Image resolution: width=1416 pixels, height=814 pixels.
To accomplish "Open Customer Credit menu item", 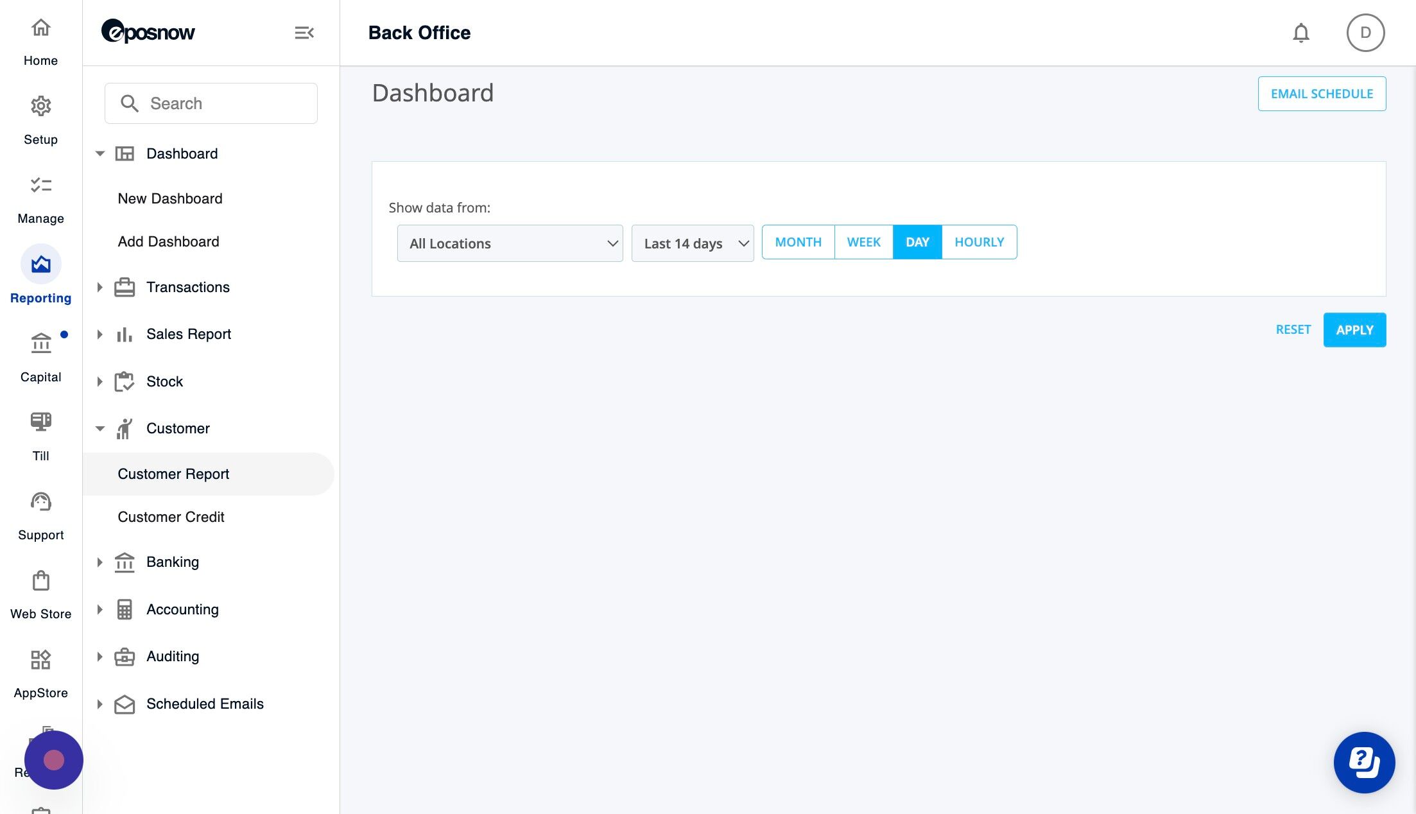I will pyautogui.click(x=171, y=517).
